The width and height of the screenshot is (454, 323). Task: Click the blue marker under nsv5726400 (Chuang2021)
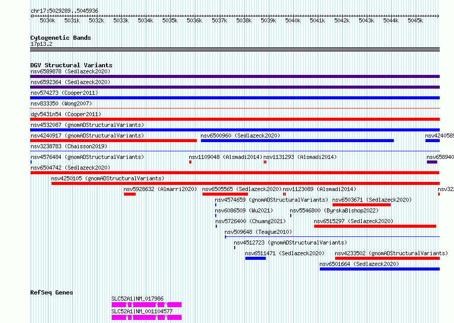[x=216, y=226]
